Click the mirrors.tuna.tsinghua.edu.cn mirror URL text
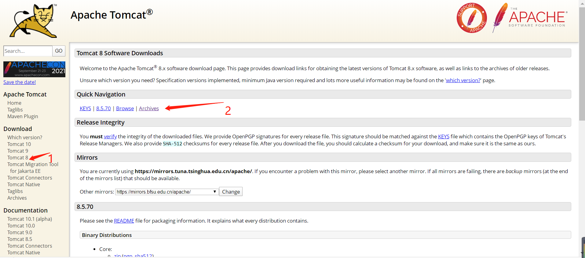 point(193,171)
